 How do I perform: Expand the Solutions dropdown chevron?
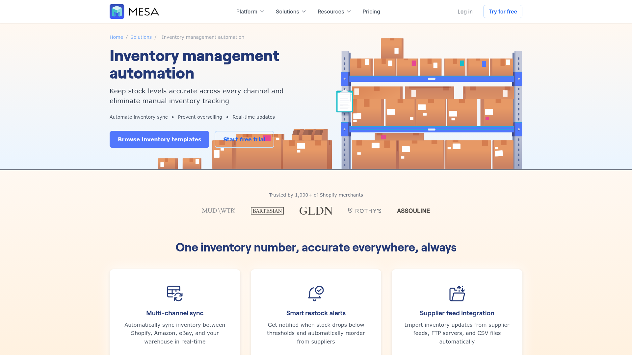tap(304, 12)
